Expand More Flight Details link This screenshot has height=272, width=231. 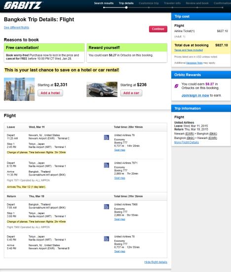pyautogui.click(x=186, y=142)
